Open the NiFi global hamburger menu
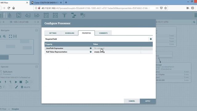The image size is (197, 111). coord(196,15)
